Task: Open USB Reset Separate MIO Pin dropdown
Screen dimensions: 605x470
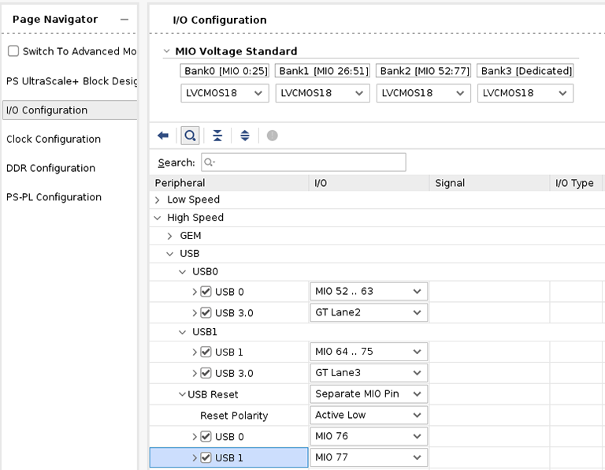Action: coord(369,394)
